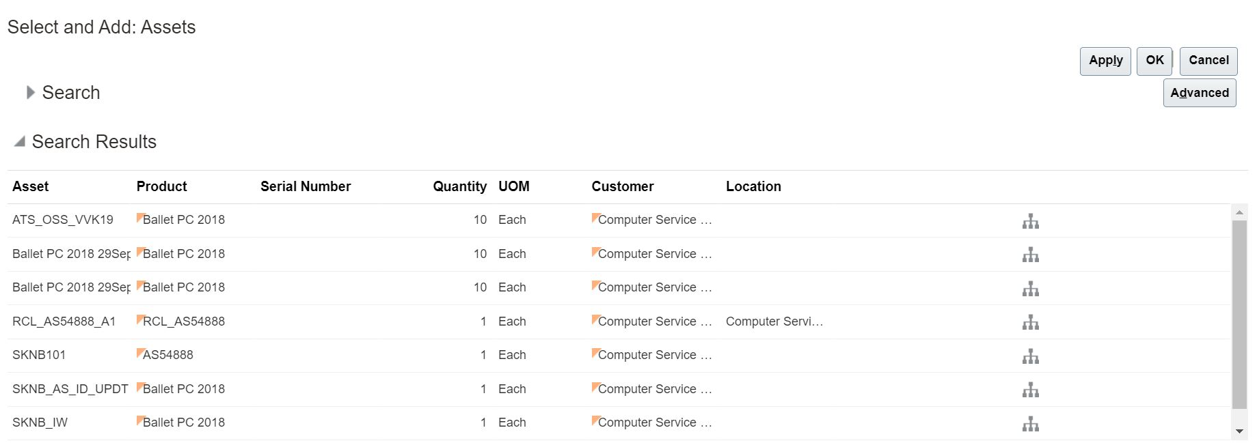Open Advanced search options
Screen dimensions: 1257x443
(1199, 93)
